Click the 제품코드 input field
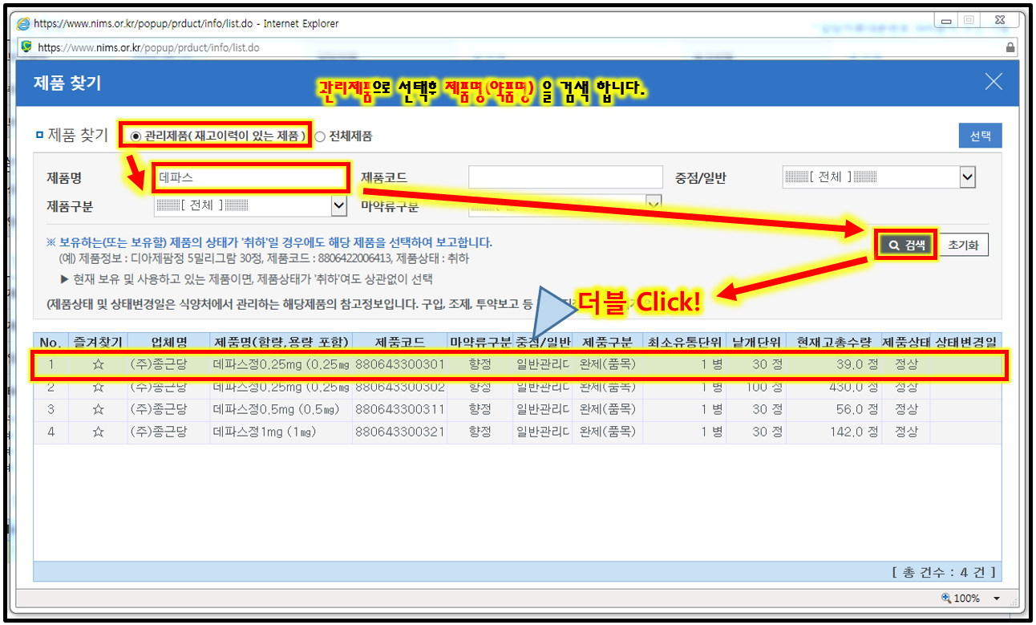 click(565, 177)
